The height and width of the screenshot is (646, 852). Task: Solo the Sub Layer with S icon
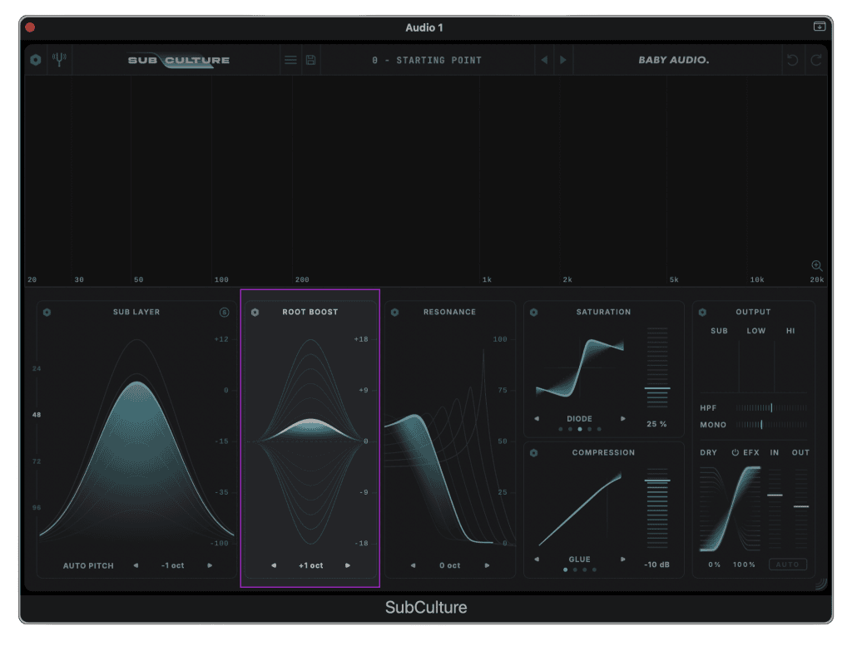(x=224, y=312)
